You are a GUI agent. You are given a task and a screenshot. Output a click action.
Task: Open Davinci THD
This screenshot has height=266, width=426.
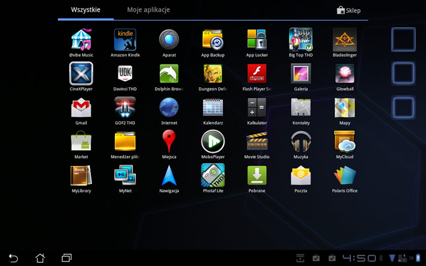[x=125, y=73]
